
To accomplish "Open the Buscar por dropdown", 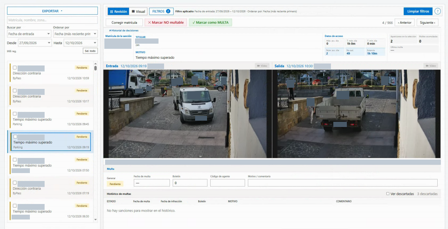I will pos(29,34).
